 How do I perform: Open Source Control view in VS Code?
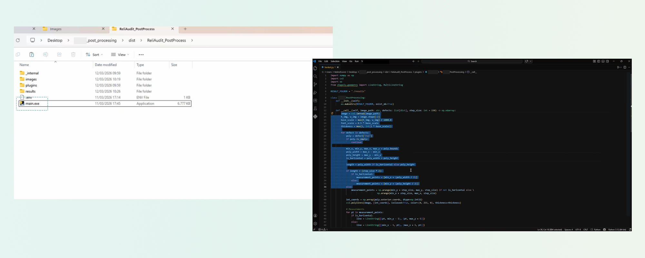tap(315, 84)
